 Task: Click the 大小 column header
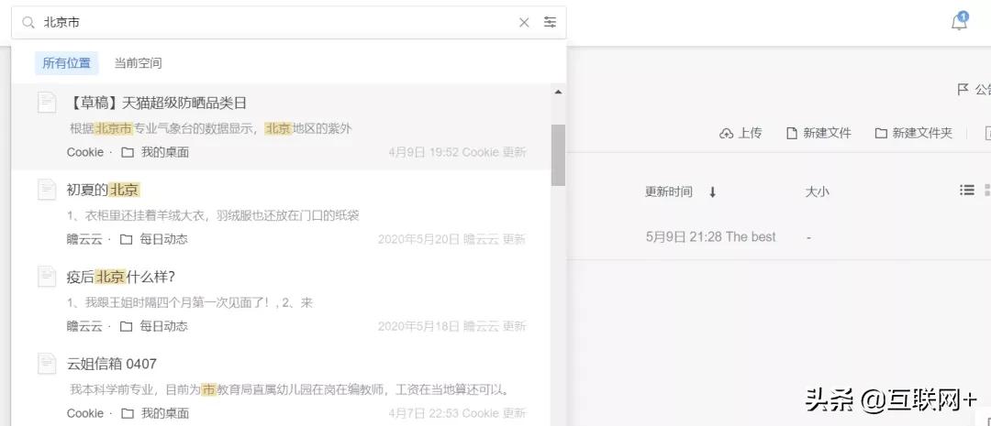[817, 191]
